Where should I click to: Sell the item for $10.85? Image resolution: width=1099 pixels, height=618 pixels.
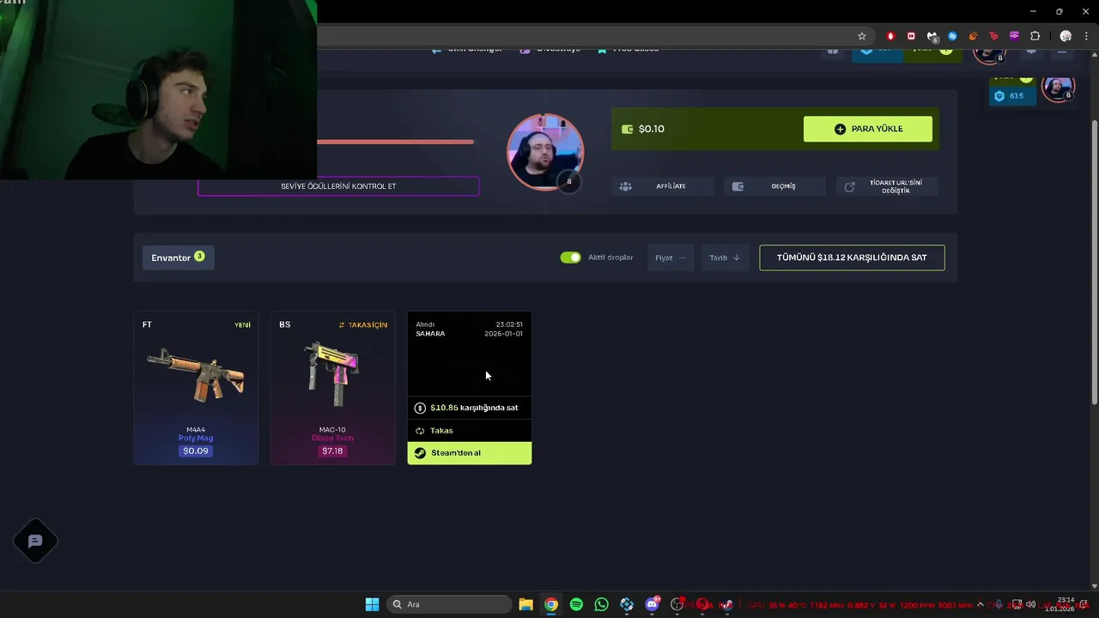pyautogui.click(x=470, y=408)
